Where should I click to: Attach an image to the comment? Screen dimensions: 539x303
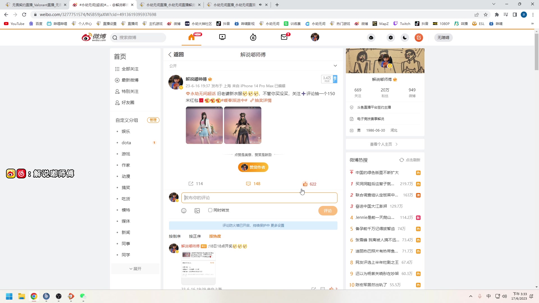197,210
